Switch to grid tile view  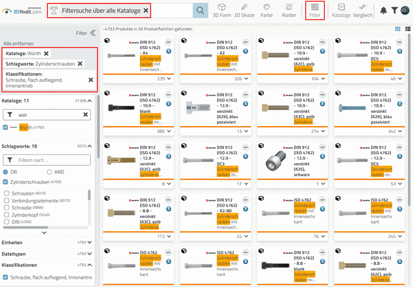[398, 29]
